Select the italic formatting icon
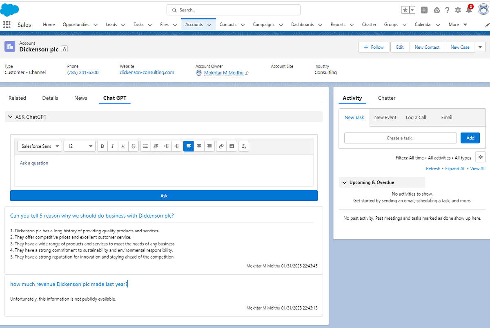Viewport: 490px width, 328px height. coord(113,146)
